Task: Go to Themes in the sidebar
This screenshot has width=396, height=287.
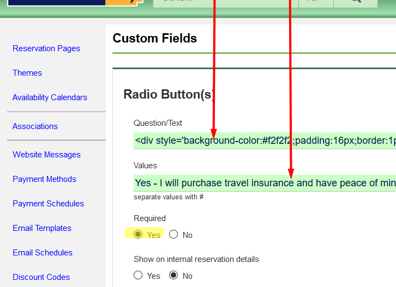Action: (27, 73)
